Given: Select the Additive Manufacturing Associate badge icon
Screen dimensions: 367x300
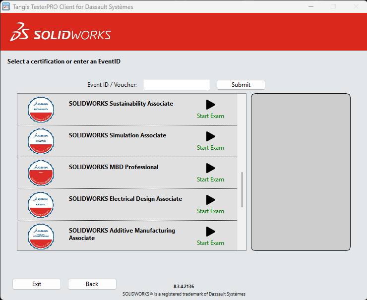Looking at the screenshot, I should tap(41, 237).
